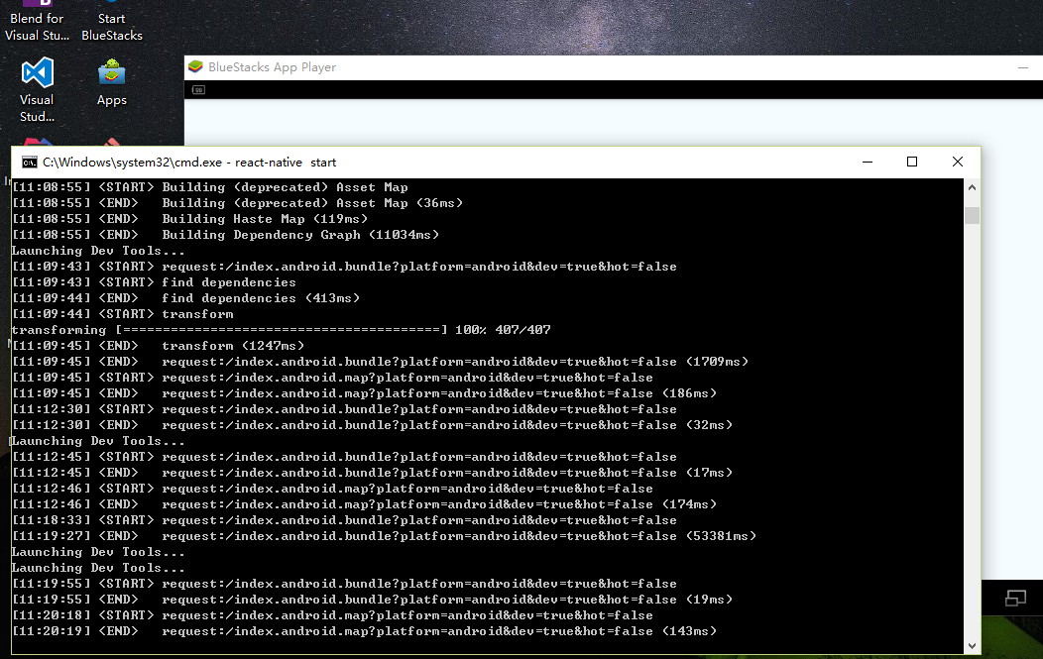Minimize the cmd.exe window
Image resolution: width=1043 pixels, height=659 pixels.
click(x=868, y=162)
